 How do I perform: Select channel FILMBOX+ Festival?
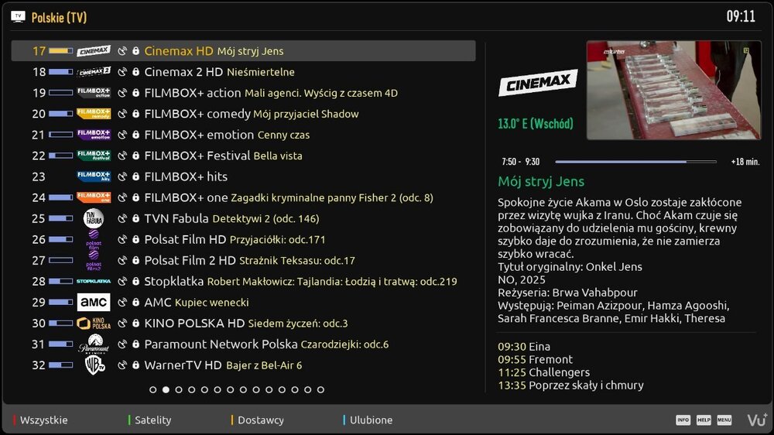click(243, 156)
